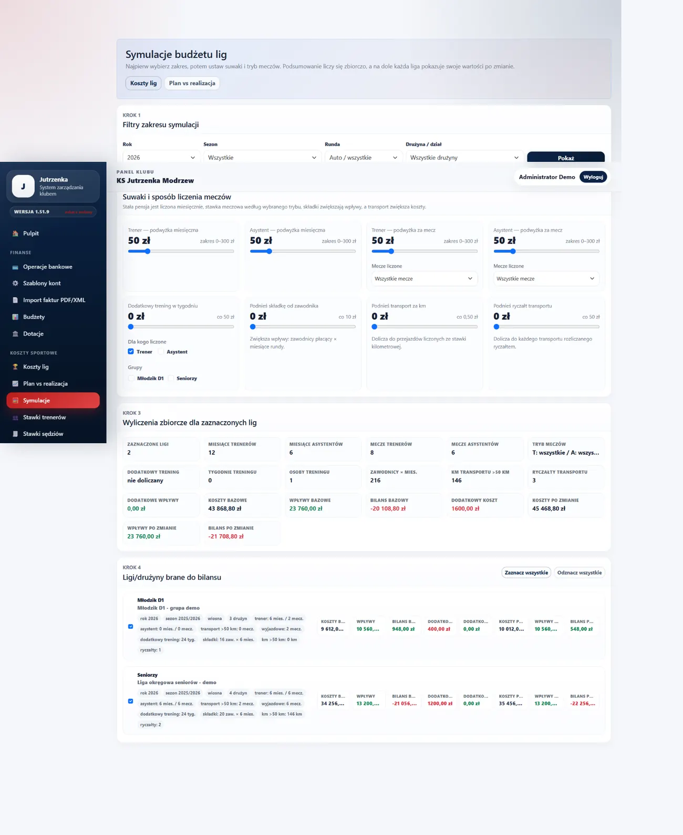Click the Szablony kont gear icon

pyautogui.click(x=15, y=283)
